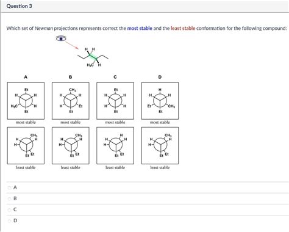The image size is (289, 232).
Task: Click the column label A above projections
Action: pos(26,77)
